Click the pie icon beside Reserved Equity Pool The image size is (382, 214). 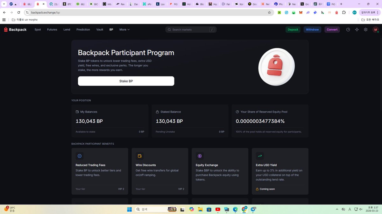[237, 112]
